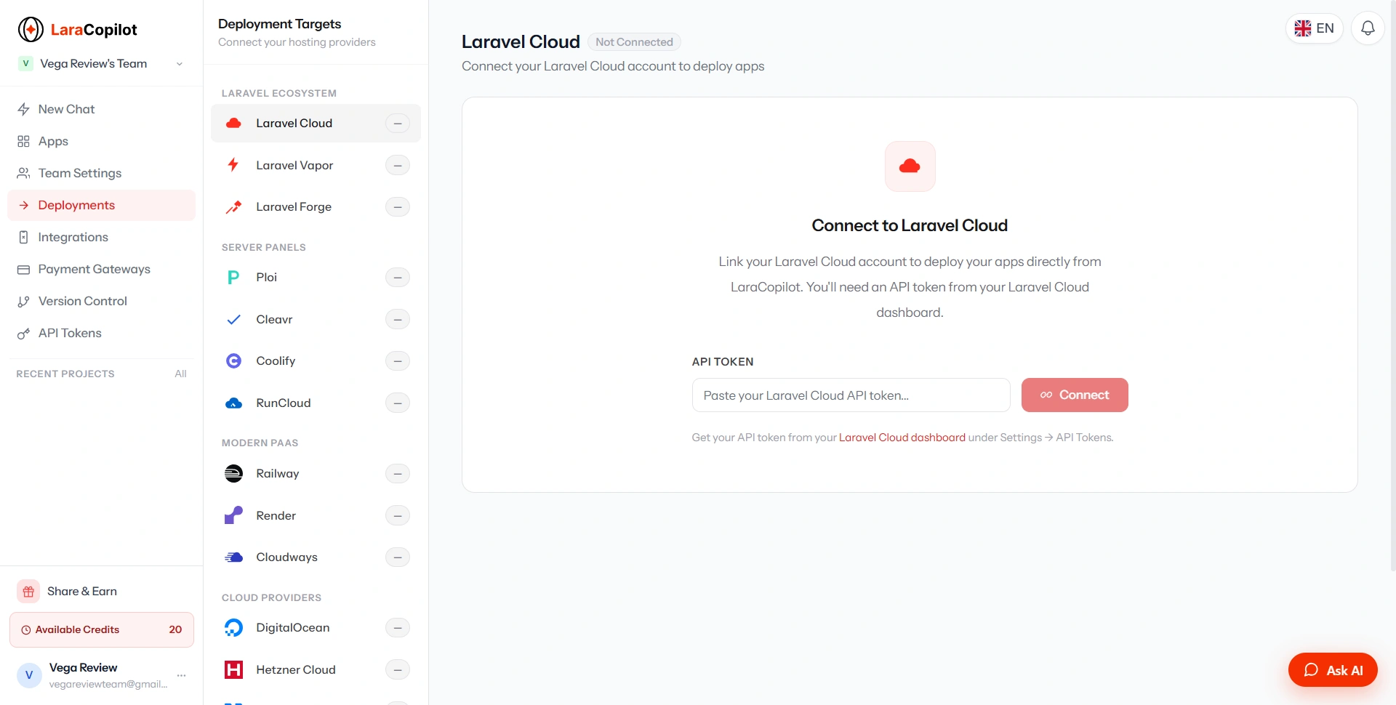
Task: Select the Laravel Vapor lightning icon
Action: point(233,165)
